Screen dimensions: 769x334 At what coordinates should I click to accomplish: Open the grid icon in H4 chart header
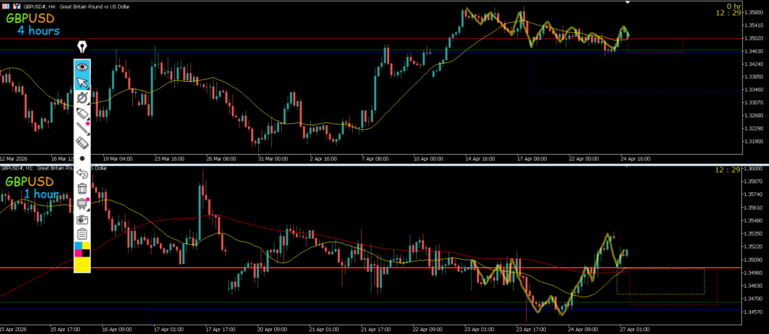pyautogui.click(x=5, y=4)
